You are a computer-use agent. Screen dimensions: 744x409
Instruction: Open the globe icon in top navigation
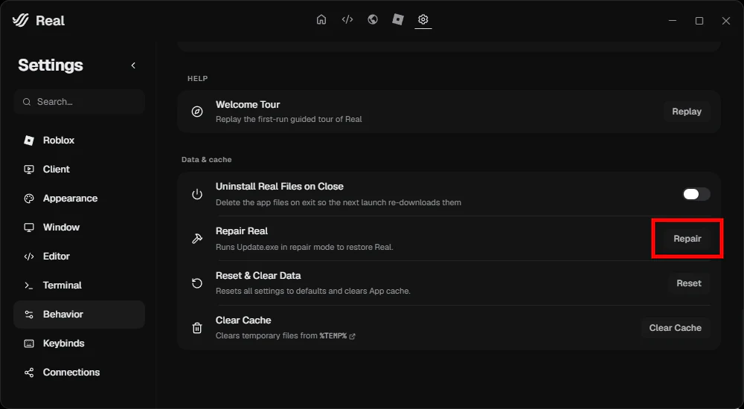click(x=373, y=19)
